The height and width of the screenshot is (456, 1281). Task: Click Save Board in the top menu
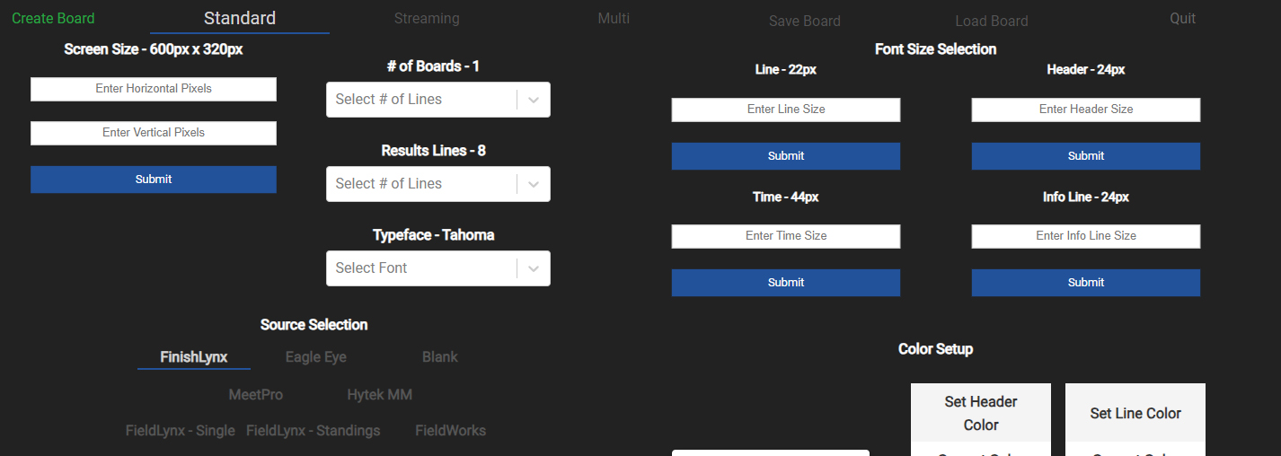click(805, 21)
